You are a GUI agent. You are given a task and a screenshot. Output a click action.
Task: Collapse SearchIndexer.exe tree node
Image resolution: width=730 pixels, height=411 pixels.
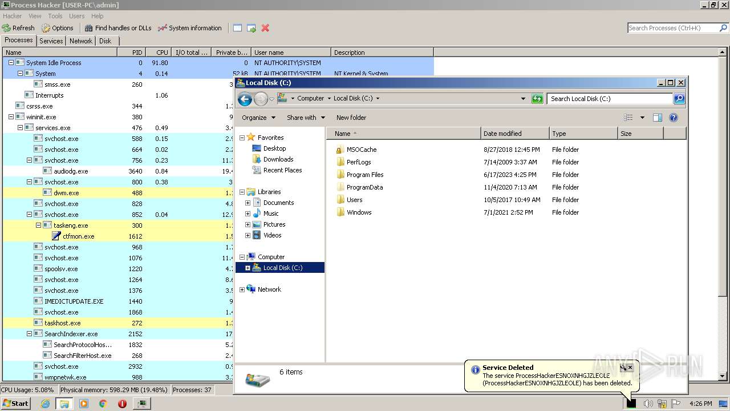[29, 334]
